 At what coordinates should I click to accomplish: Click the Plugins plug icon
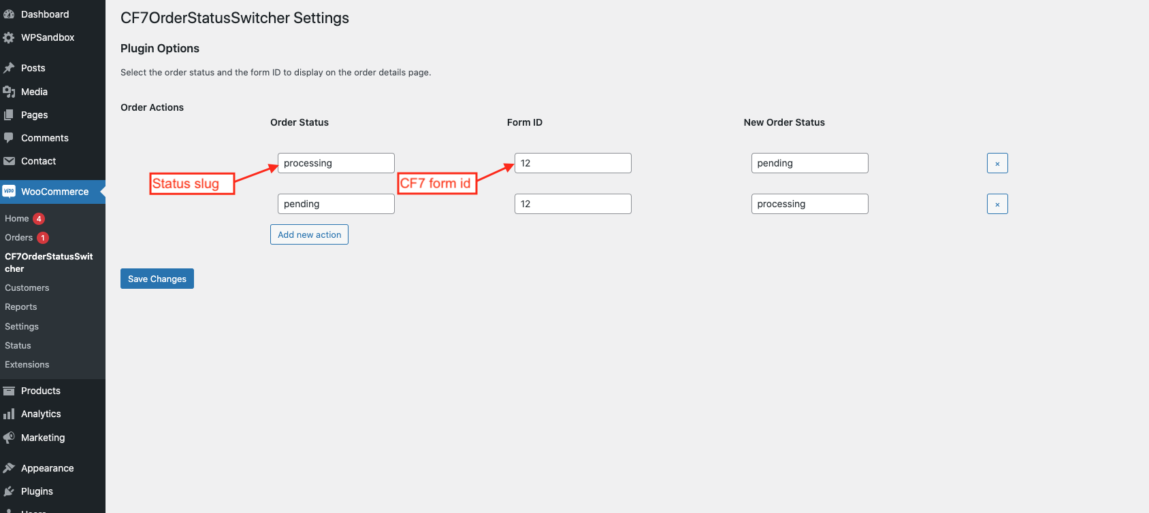pyautogui.click(x=9, y=491)
